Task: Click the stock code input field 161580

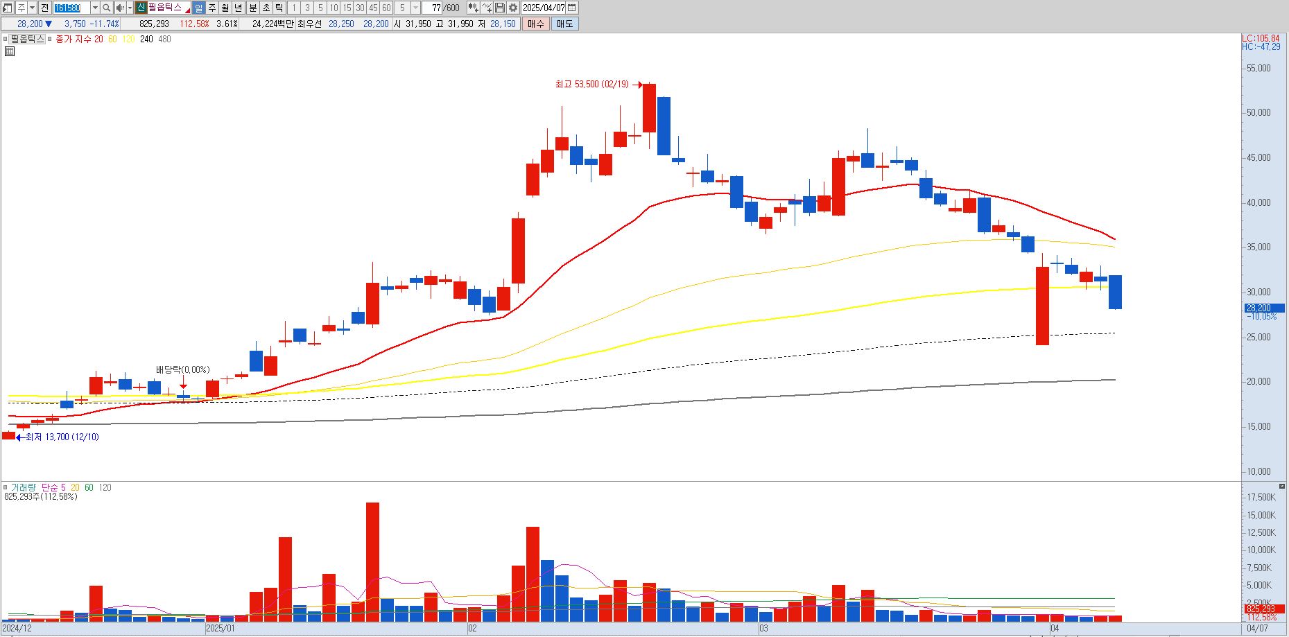Action: coord(71,8)
